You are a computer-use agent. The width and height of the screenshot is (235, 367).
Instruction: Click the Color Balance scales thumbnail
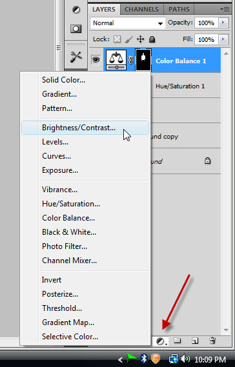pyautogui.click(x=116, y=60)
